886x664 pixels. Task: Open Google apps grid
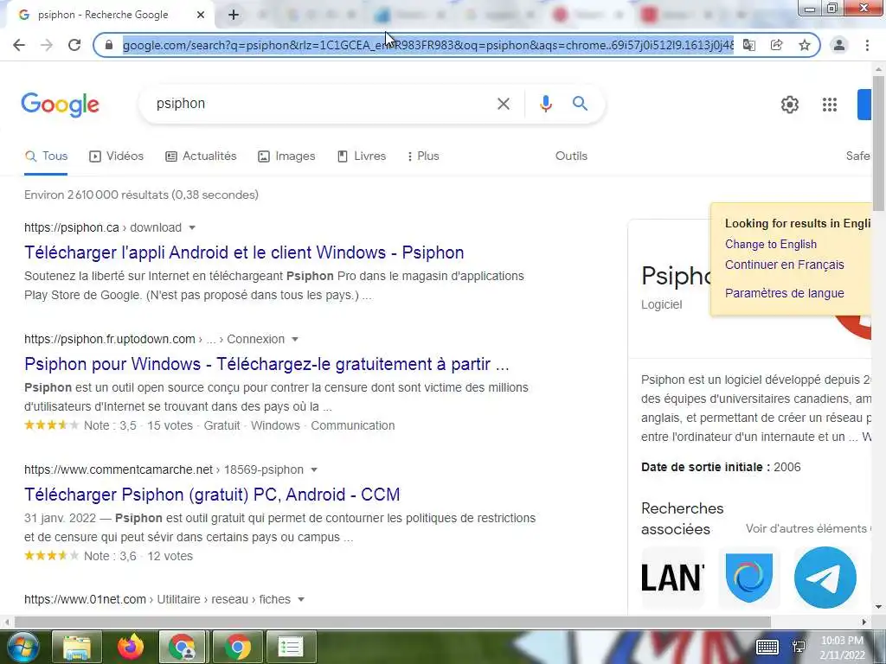(x=830, y=105)
